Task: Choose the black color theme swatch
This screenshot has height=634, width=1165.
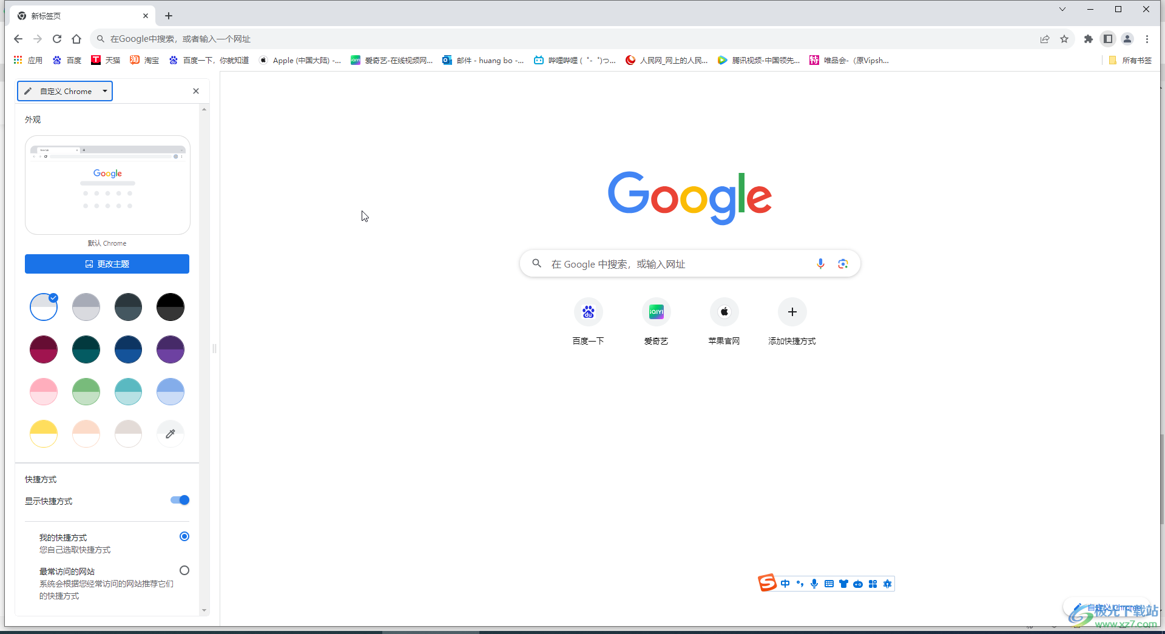Action: tap(171, 306)
